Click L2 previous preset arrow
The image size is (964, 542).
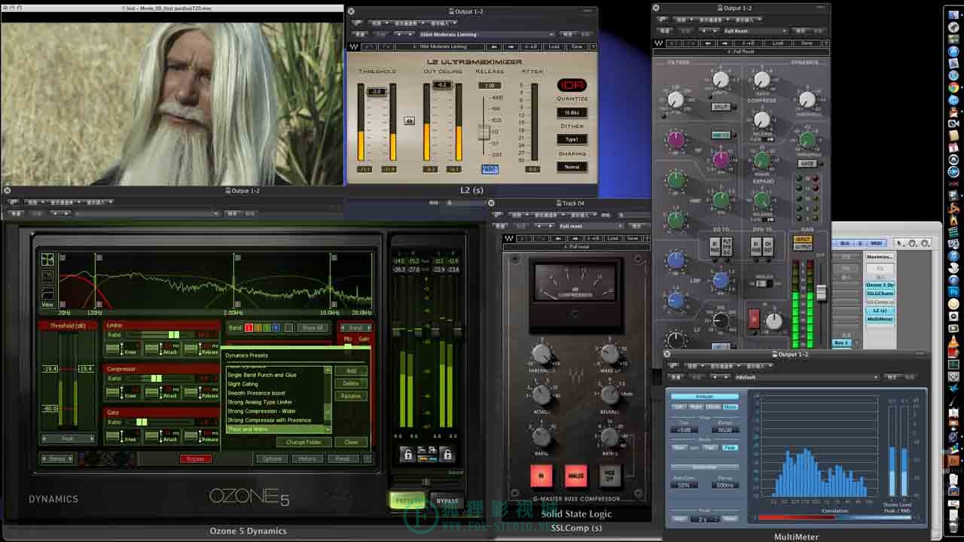pos(493,47)
